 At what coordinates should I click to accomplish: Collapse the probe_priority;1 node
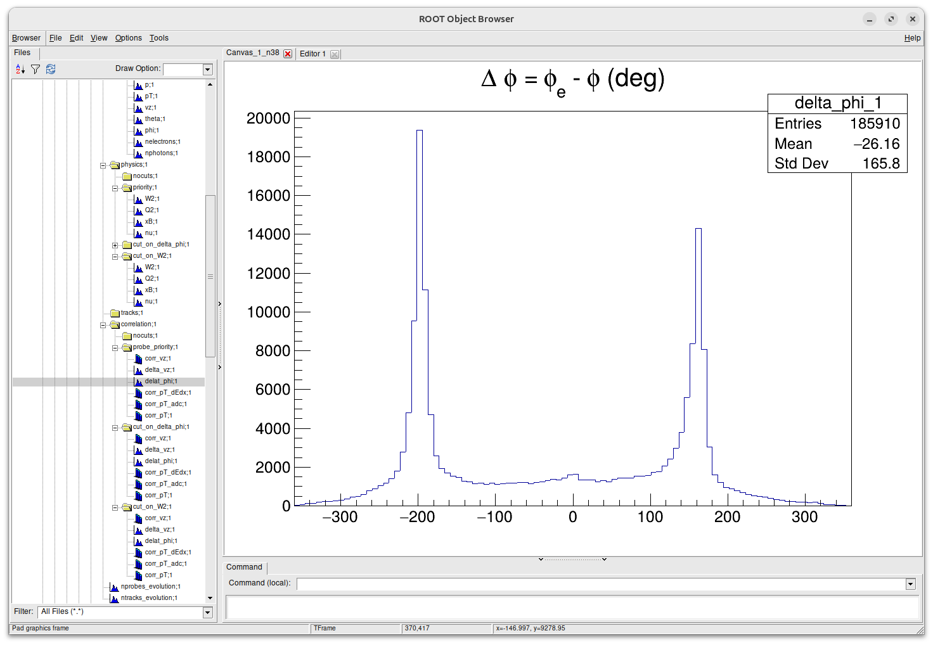tap(115, 348)
